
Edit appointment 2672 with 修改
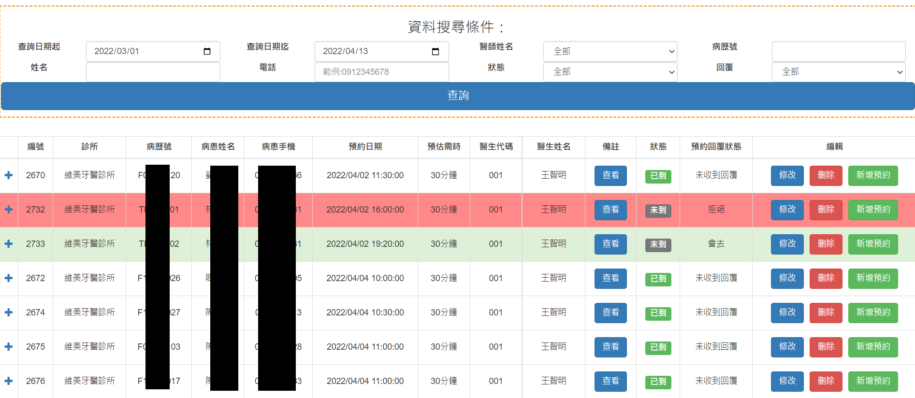(x=787, y=278)
